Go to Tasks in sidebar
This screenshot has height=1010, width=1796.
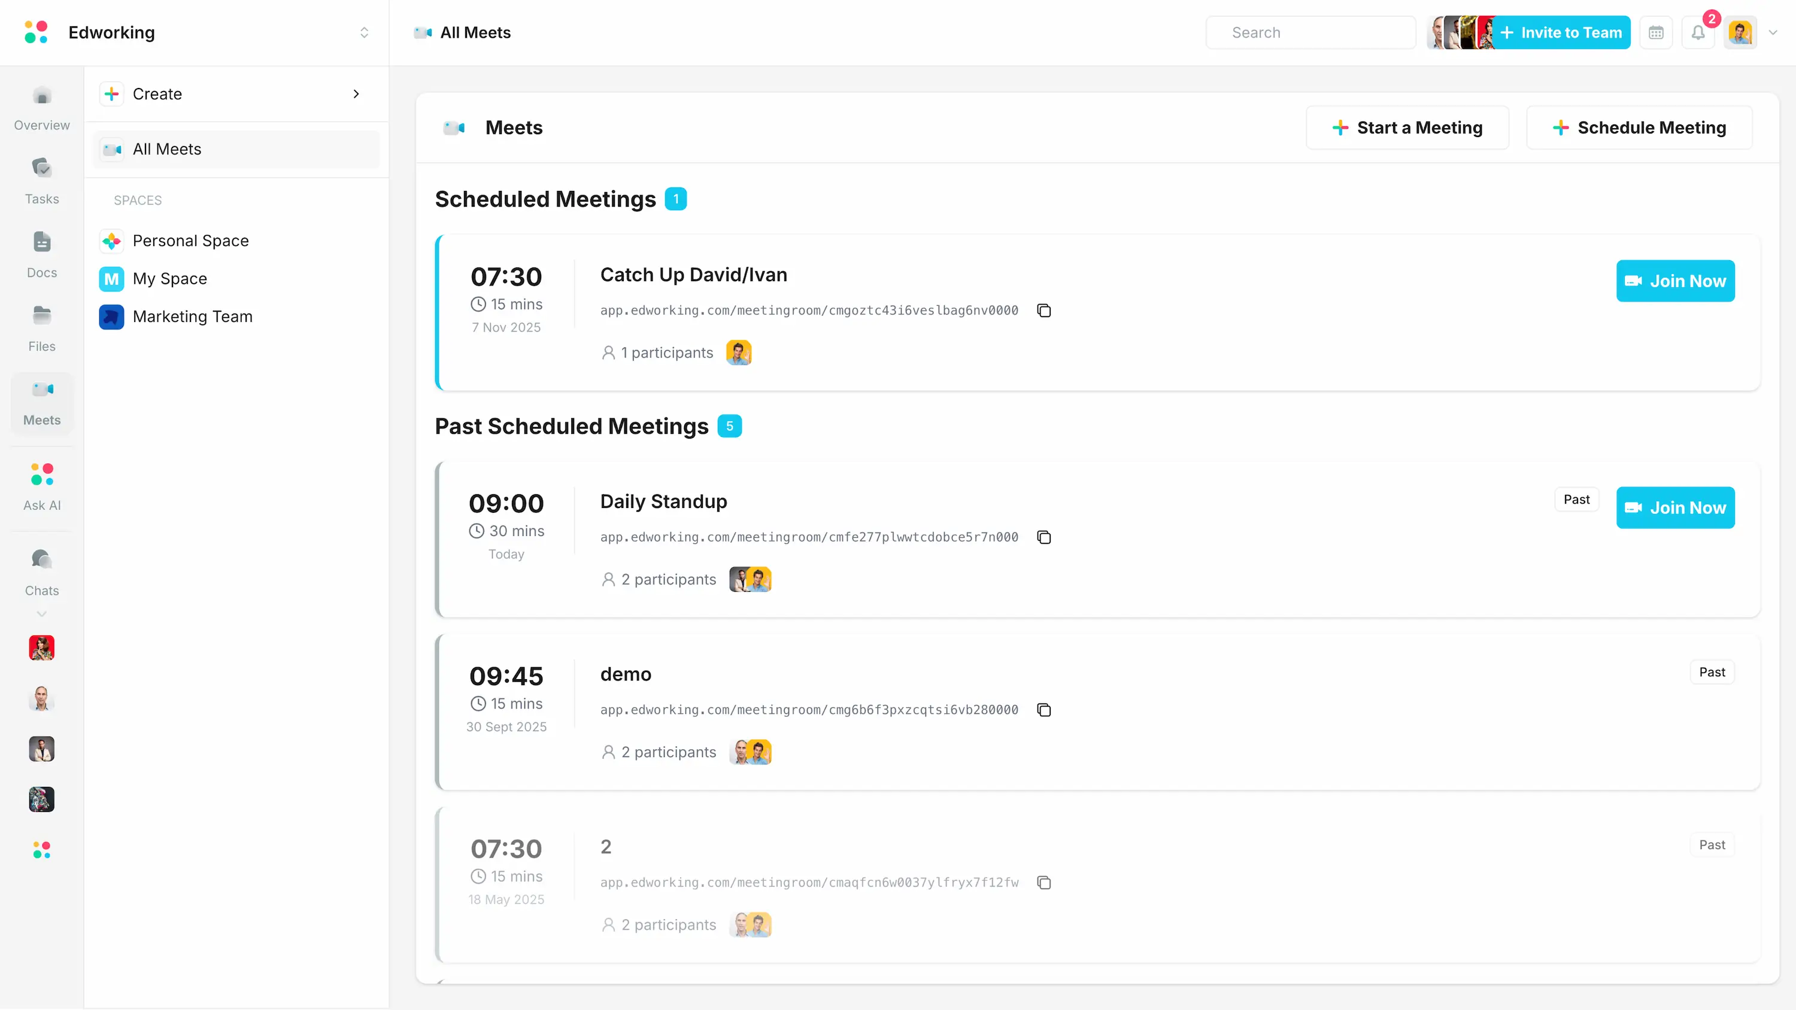42,169
